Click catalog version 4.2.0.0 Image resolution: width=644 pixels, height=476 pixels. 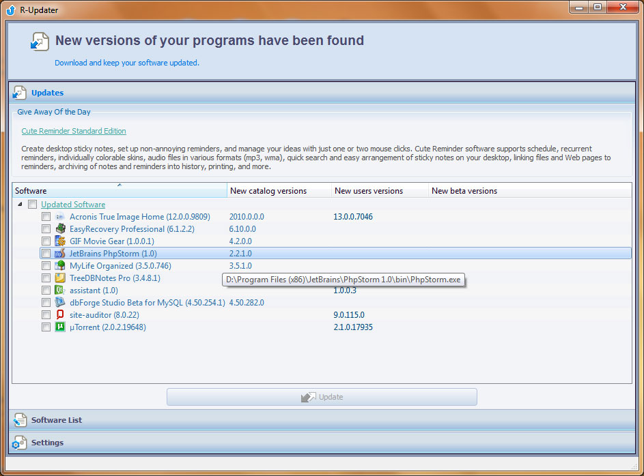click(x=240, y=241)
